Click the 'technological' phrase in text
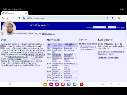This screenshot has height=95, width=127. coord(26,44)
